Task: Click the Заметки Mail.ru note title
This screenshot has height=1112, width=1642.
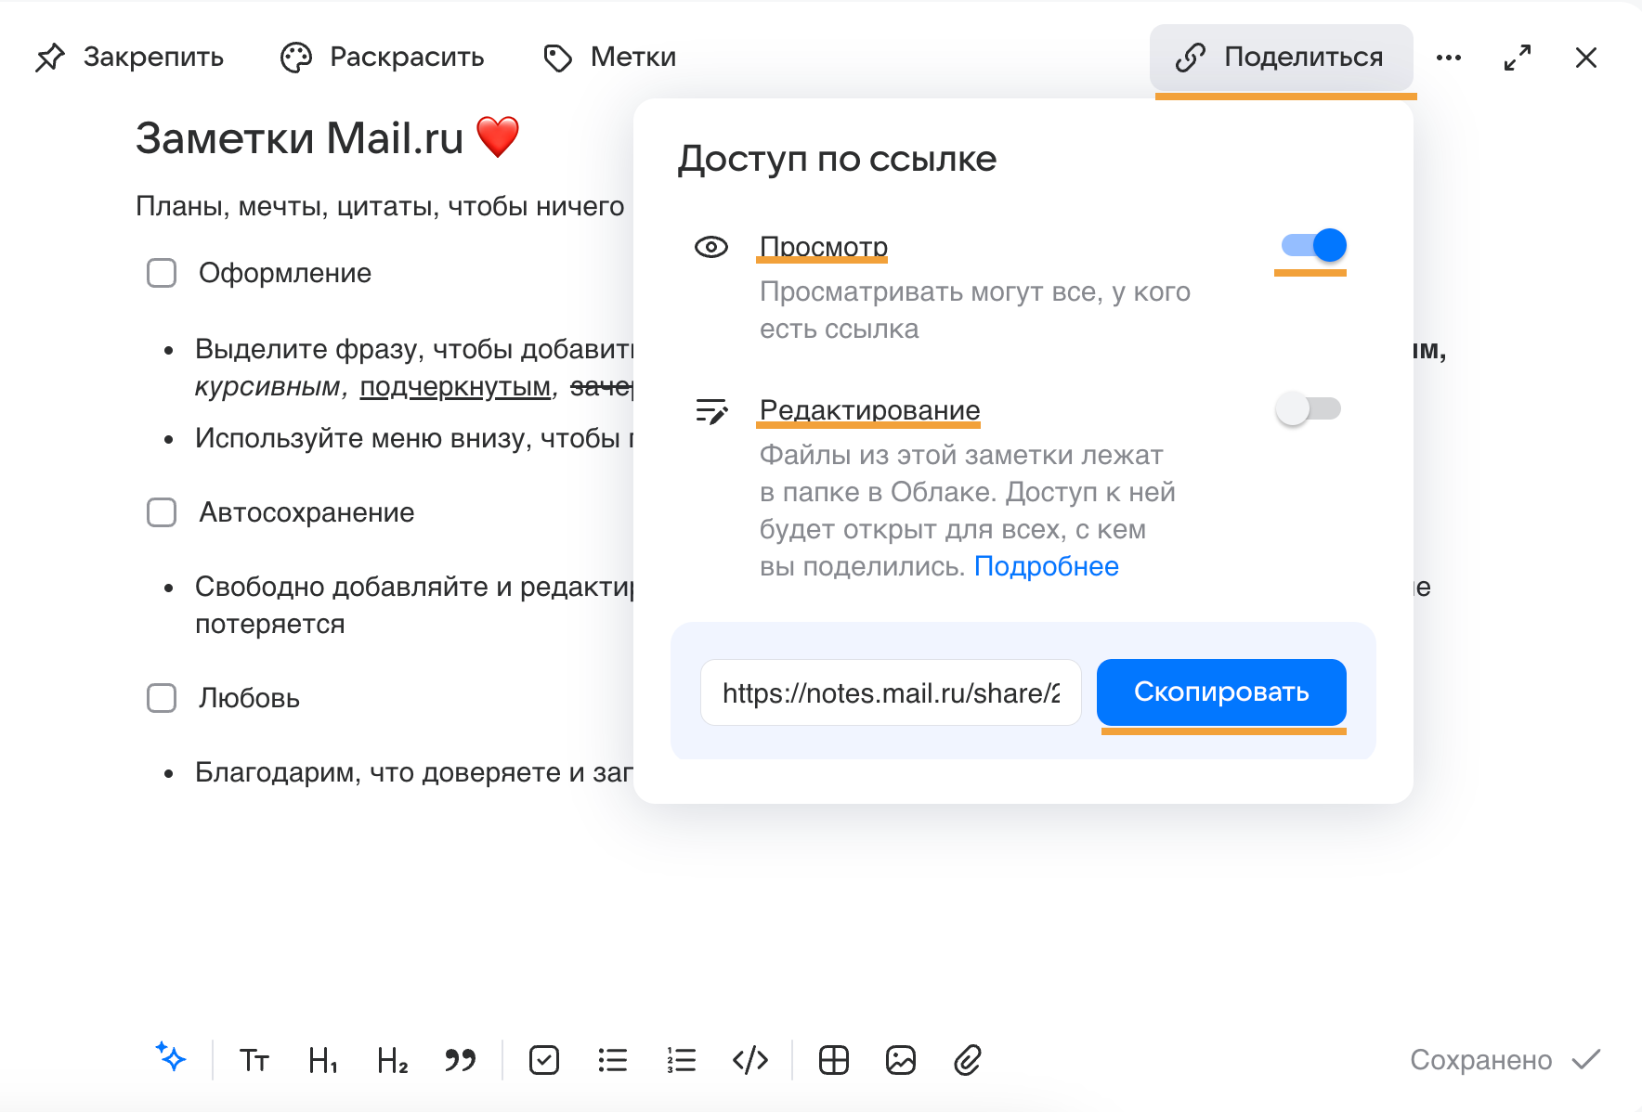Action: [299, 138]
